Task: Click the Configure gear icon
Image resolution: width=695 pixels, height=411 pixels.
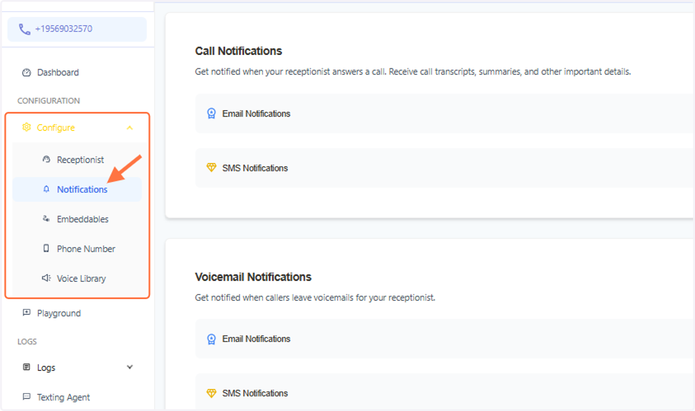Action: point(26,128)
